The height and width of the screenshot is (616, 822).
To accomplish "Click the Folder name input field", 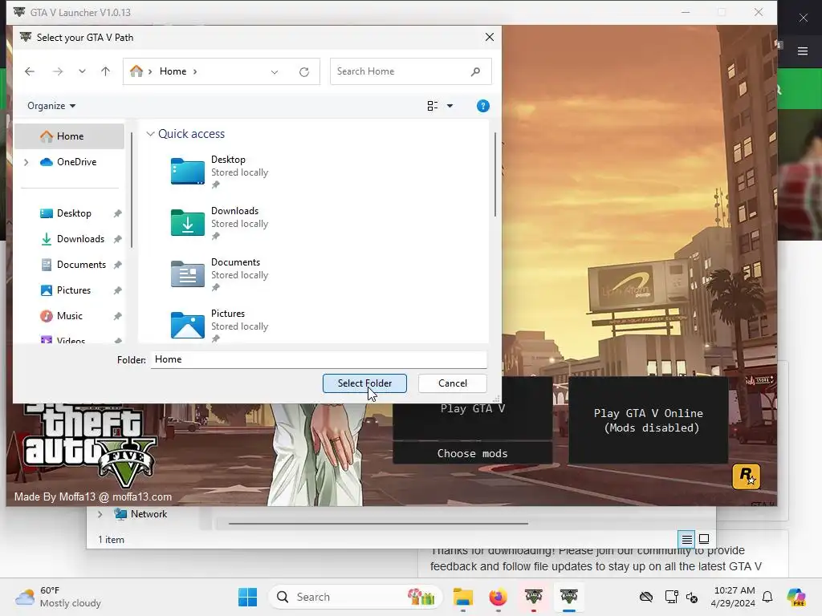I will tap(319, 359).
